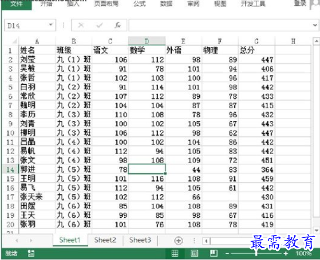This screenshot has height=260, width=320.
Task: Select column A header
Action: 37,41
